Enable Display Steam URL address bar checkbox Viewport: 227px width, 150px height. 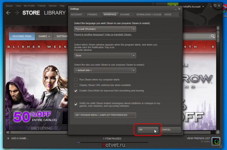pos(76,85)
